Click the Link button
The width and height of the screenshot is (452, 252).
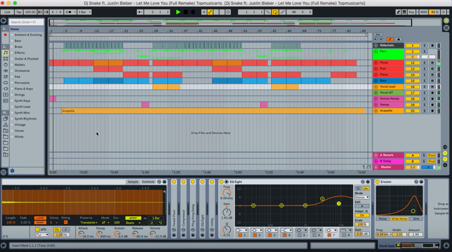point(7,12)
